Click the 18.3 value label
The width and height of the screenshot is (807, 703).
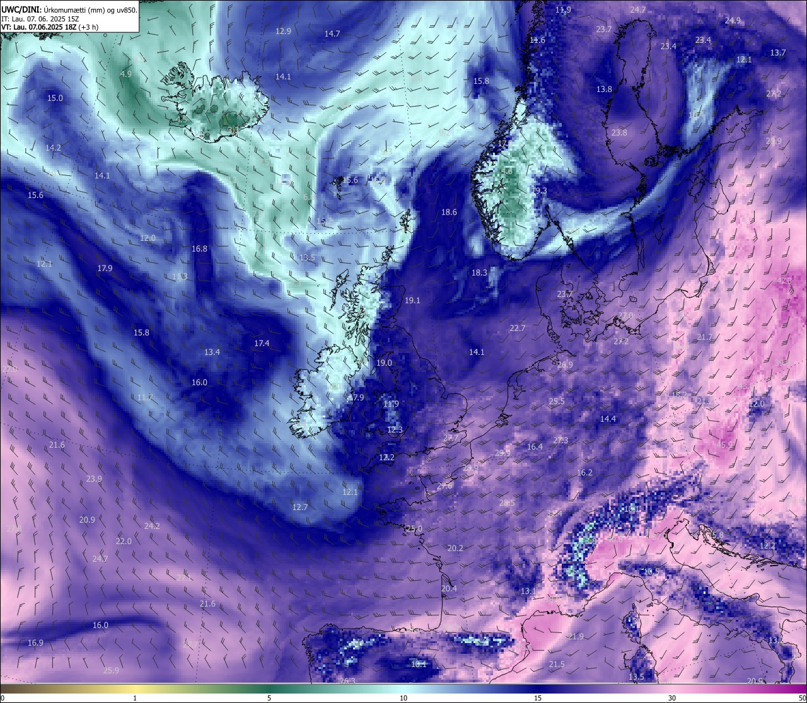479,272
